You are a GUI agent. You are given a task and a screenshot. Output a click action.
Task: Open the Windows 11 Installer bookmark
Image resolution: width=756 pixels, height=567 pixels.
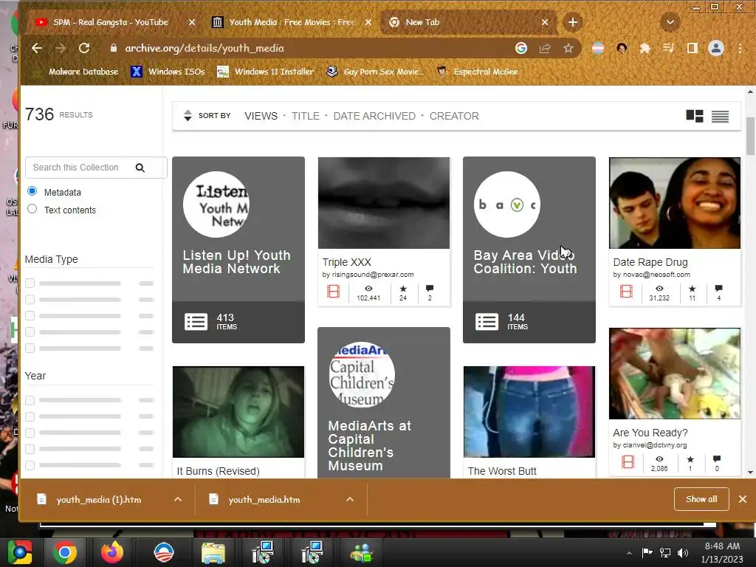pos(266,72)
